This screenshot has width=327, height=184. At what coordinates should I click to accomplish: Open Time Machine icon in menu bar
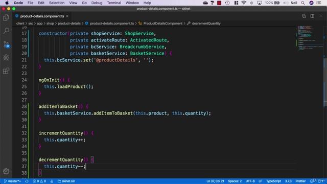227,3
